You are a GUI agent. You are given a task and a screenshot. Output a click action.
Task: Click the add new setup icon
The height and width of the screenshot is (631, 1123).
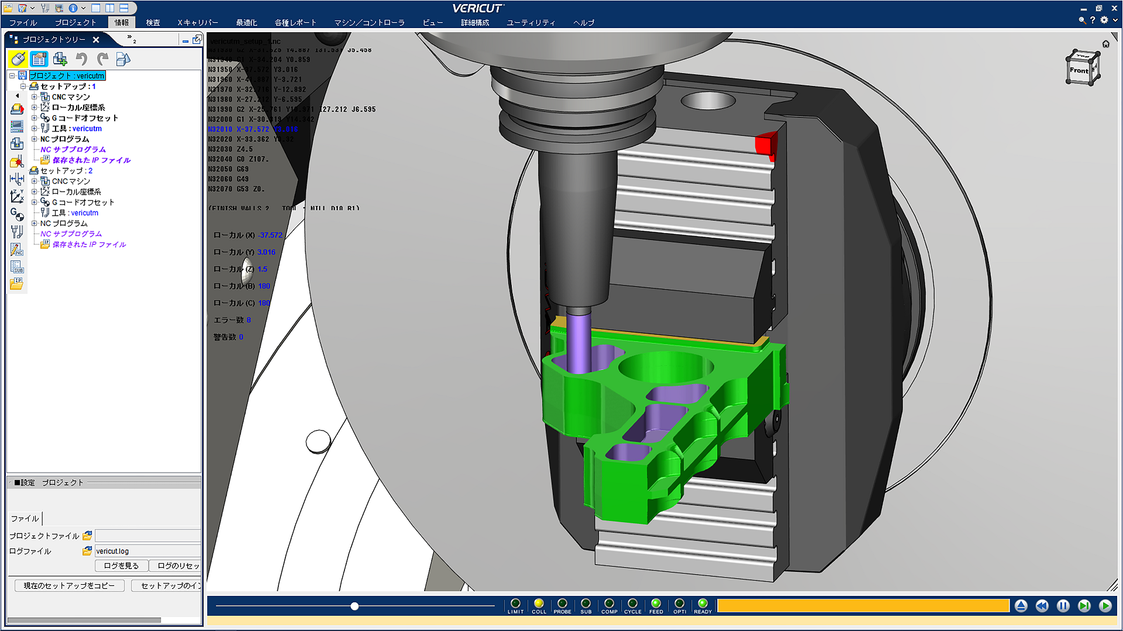(x=60, y=59)
